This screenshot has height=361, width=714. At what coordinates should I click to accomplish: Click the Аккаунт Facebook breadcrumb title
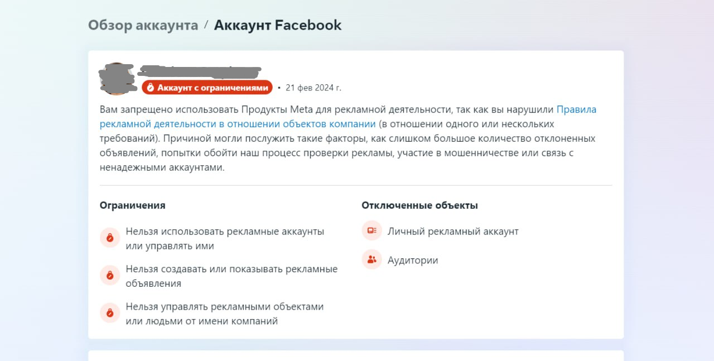tap(278, 25)
